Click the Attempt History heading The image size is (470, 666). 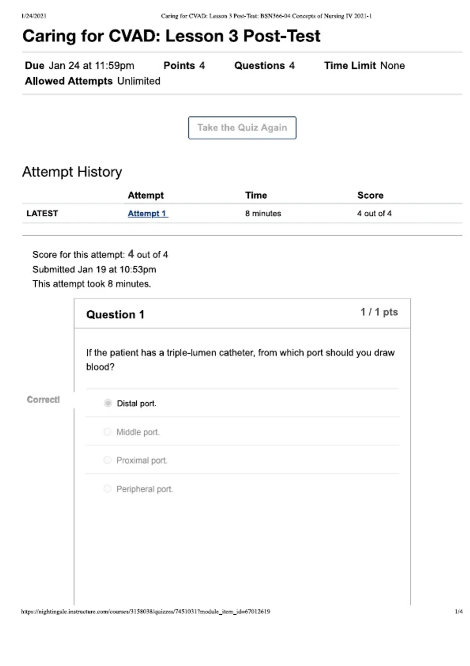pyautogui.click(x=72, y=172)
